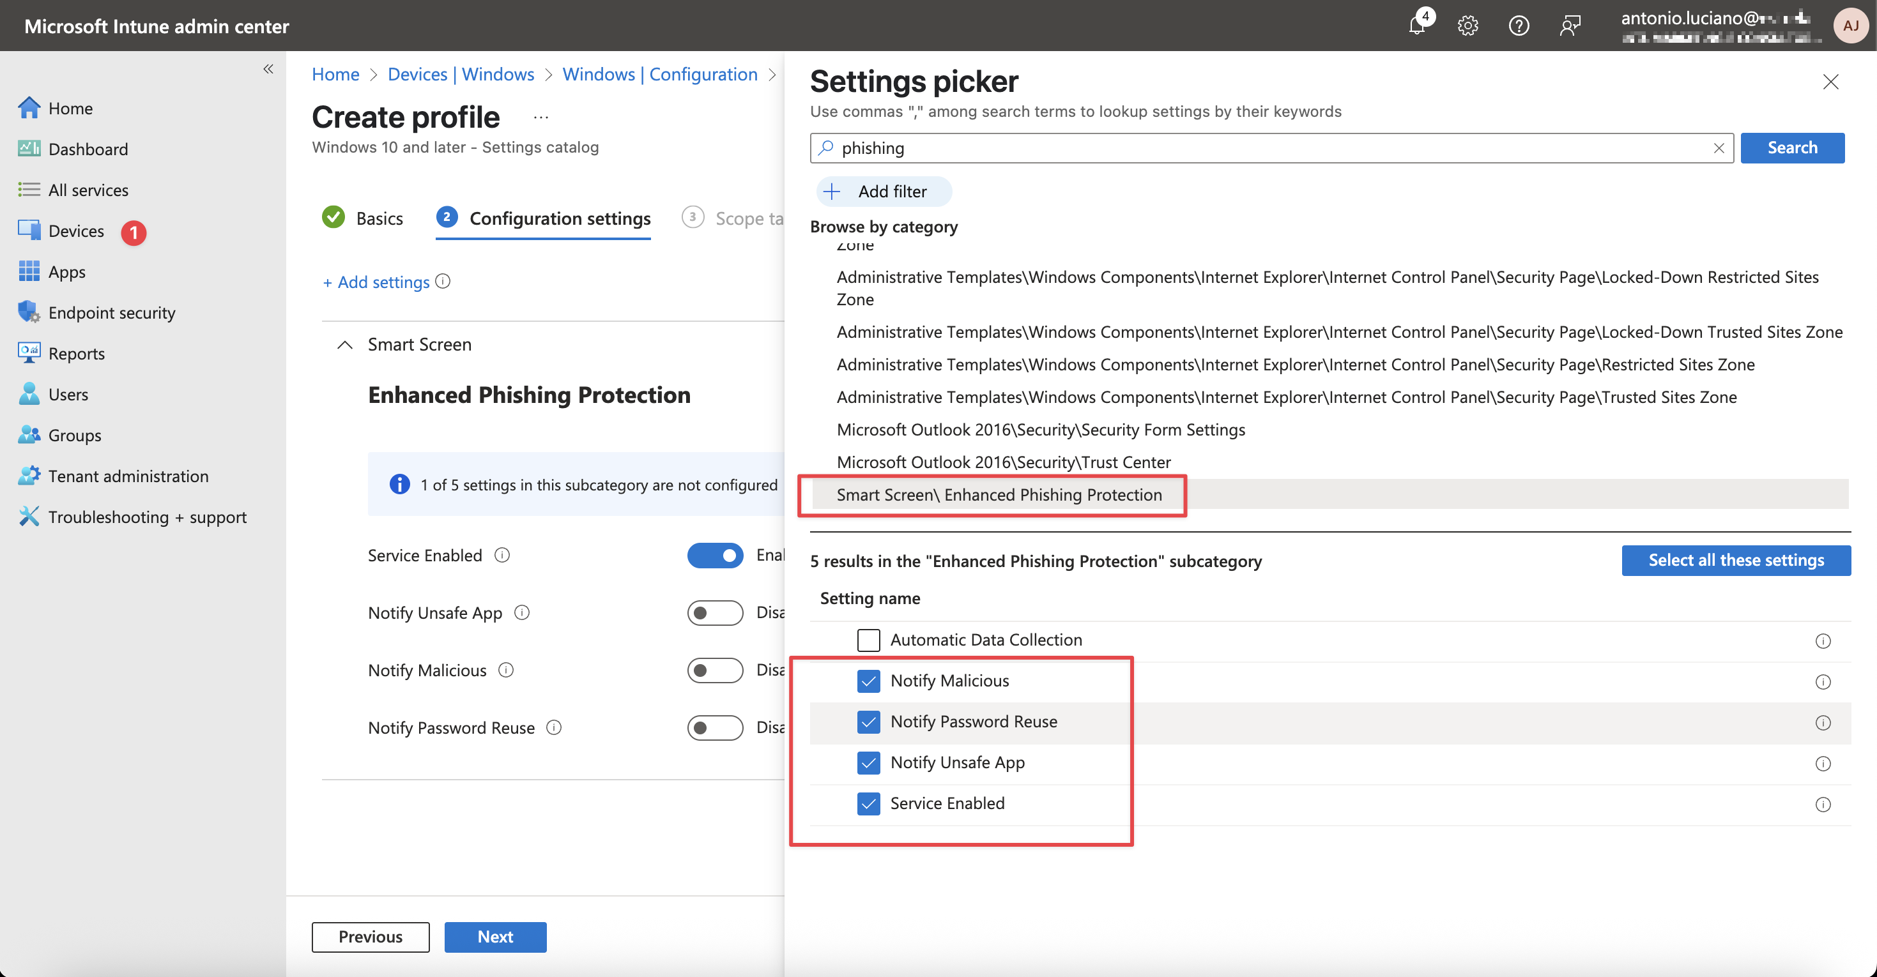Open the notifications bell icon

click(x=1417, y=26)
